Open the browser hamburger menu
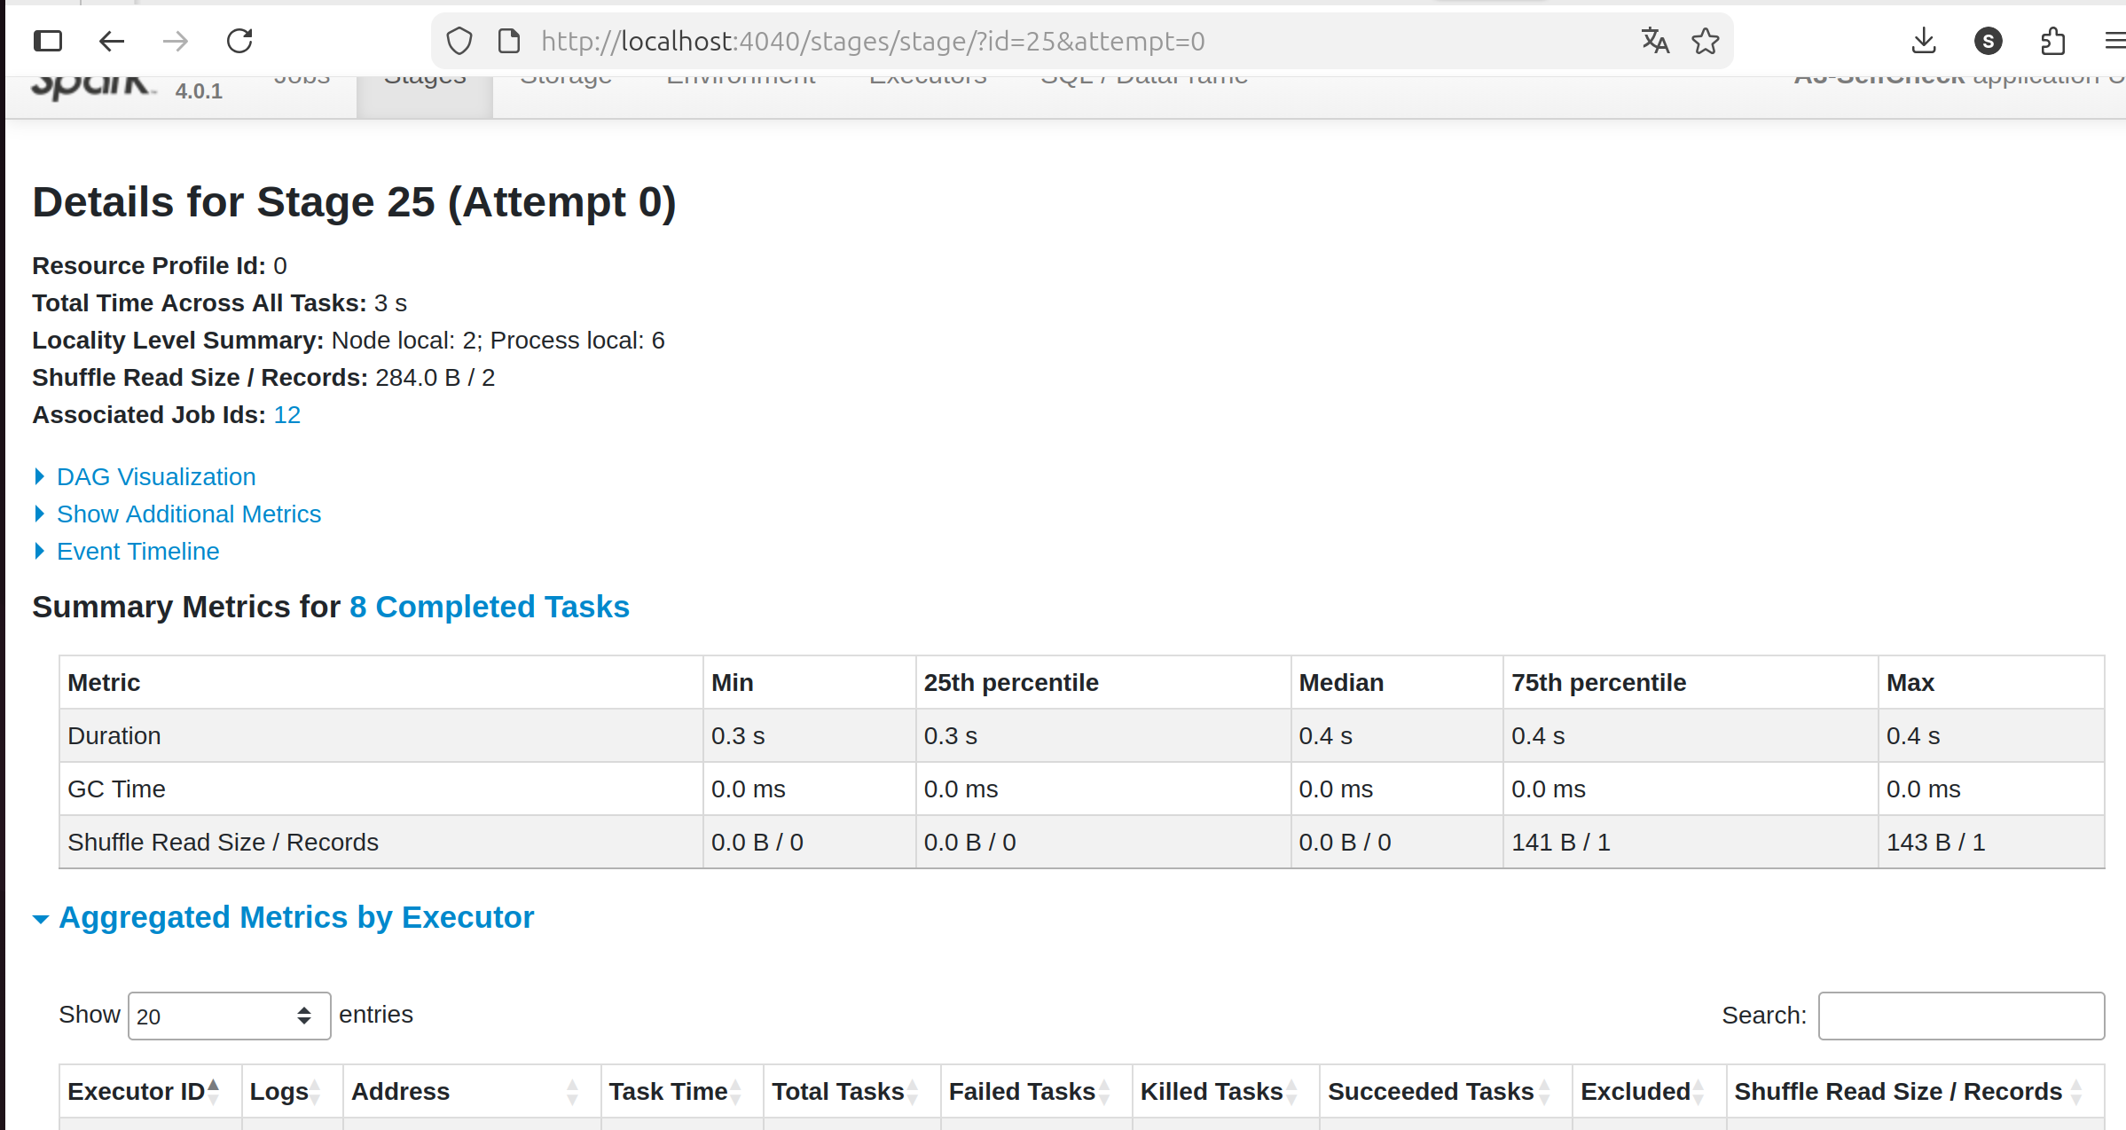 click(x=2116, y=41)
